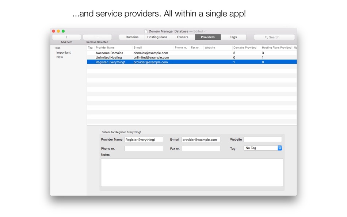
Task: Select the Awesome Domains row
Action: point(192,53)
